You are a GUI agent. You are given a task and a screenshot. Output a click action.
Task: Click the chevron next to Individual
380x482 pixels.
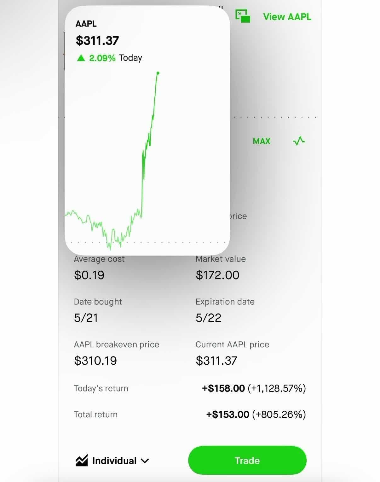[145, 461]
